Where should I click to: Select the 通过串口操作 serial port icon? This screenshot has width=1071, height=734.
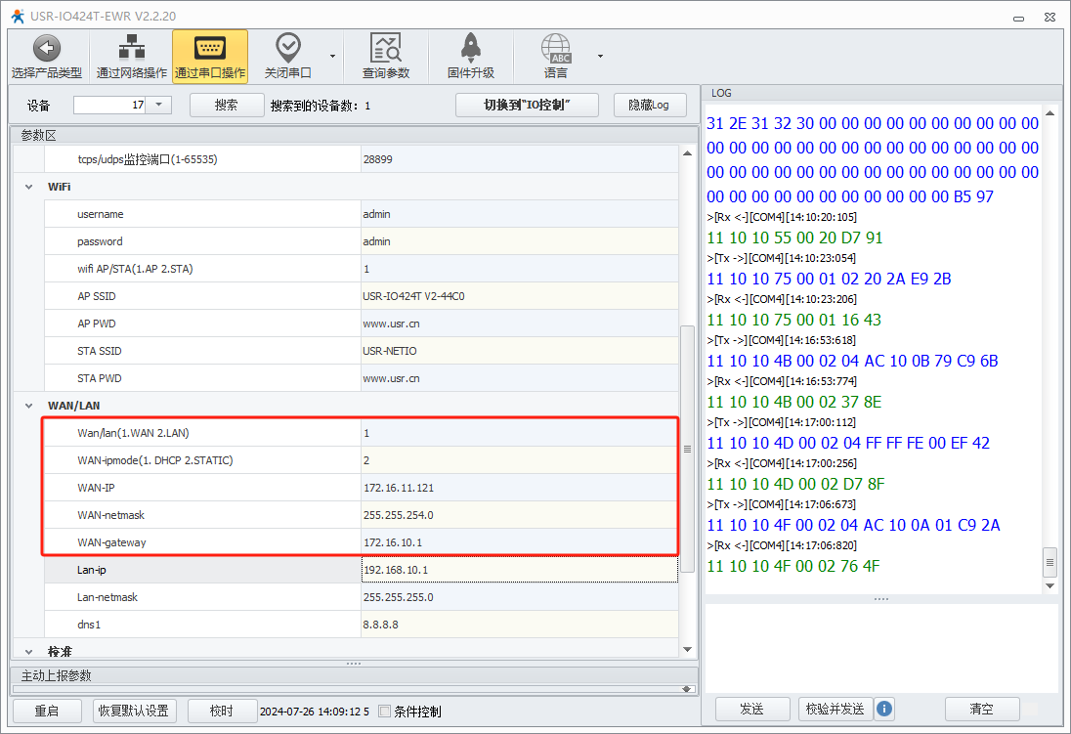[210, 48]
